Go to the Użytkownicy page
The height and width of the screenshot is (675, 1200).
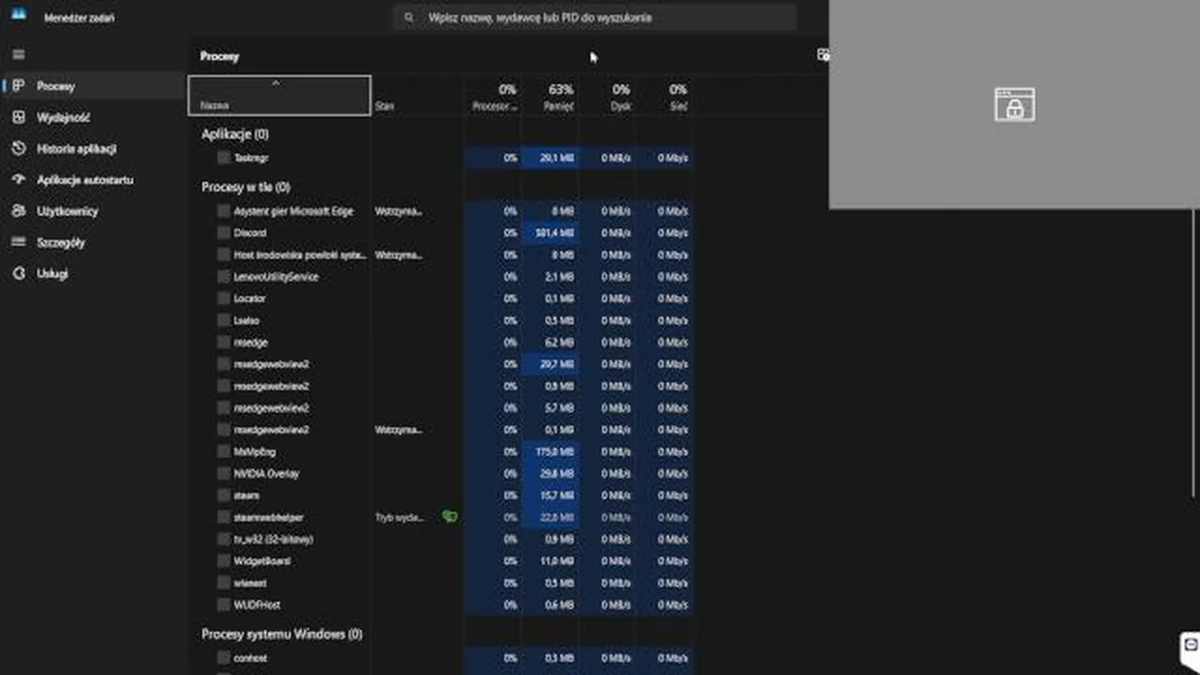pyautogui.click(x=92, y=211)
